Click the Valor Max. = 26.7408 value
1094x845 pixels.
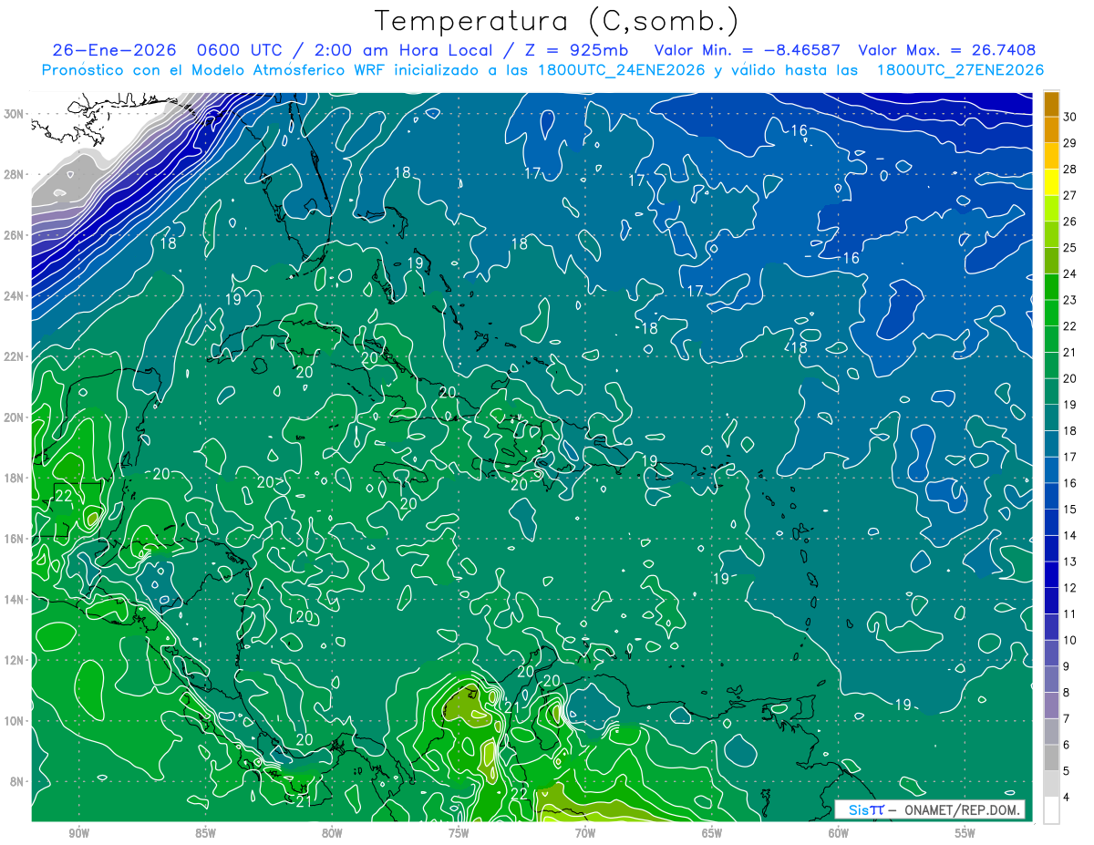pos(947,50)
